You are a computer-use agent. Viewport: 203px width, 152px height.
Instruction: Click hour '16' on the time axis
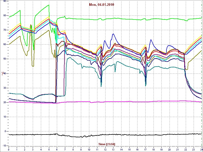(137, 149)
